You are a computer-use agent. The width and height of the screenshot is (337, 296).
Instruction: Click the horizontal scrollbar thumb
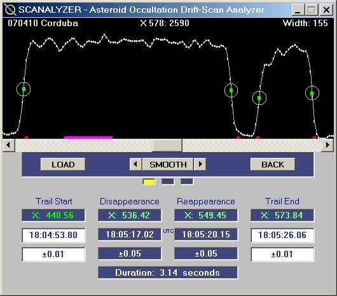[167, 145]
